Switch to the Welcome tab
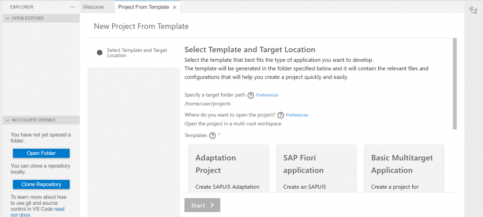Screen dimensions: 483x217 (93, 7)
